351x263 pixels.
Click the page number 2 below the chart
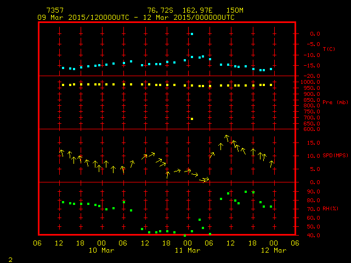point(10,260)
